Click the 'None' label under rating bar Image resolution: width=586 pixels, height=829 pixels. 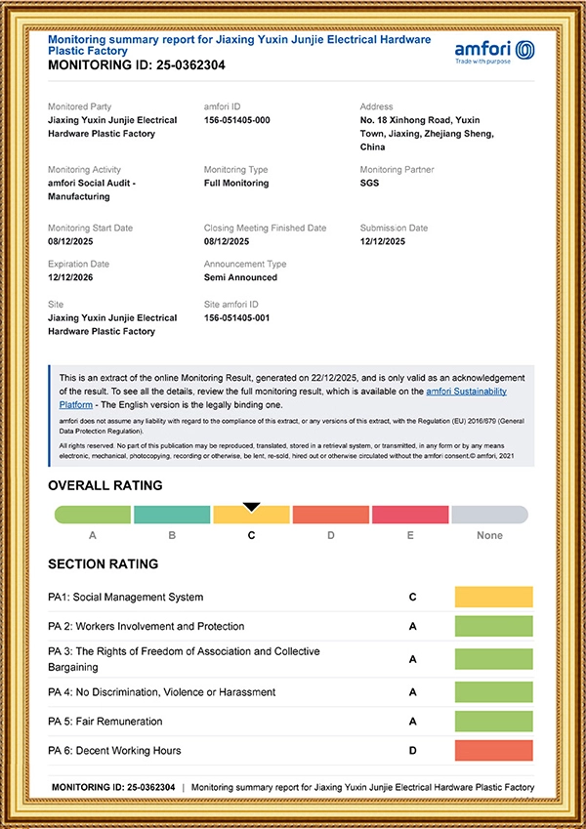(489, 535)
